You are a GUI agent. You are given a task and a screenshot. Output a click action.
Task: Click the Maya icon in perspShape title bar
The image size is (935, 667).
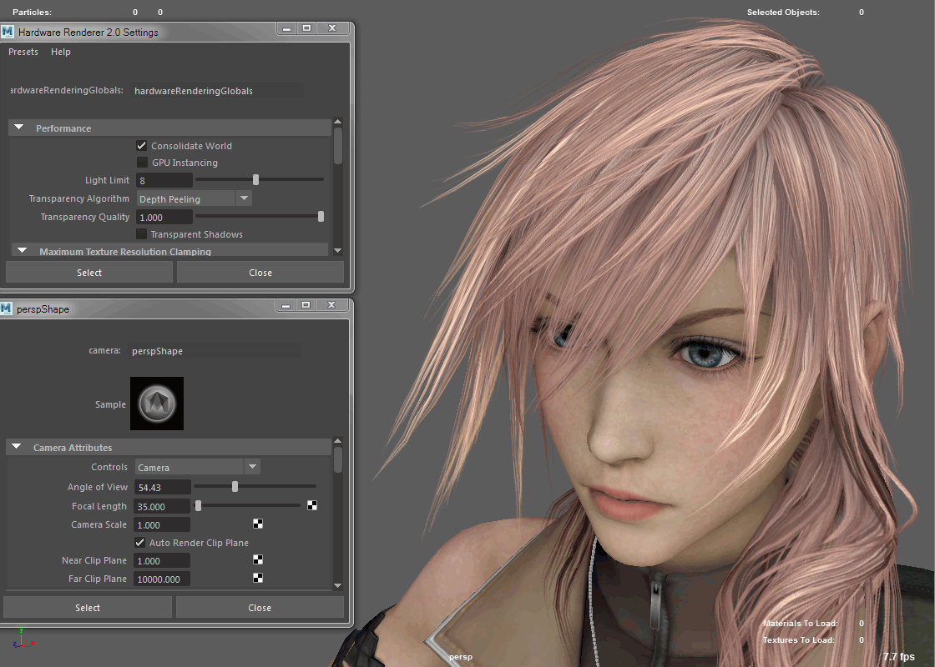pyautogui.click(x=6, y=308)
